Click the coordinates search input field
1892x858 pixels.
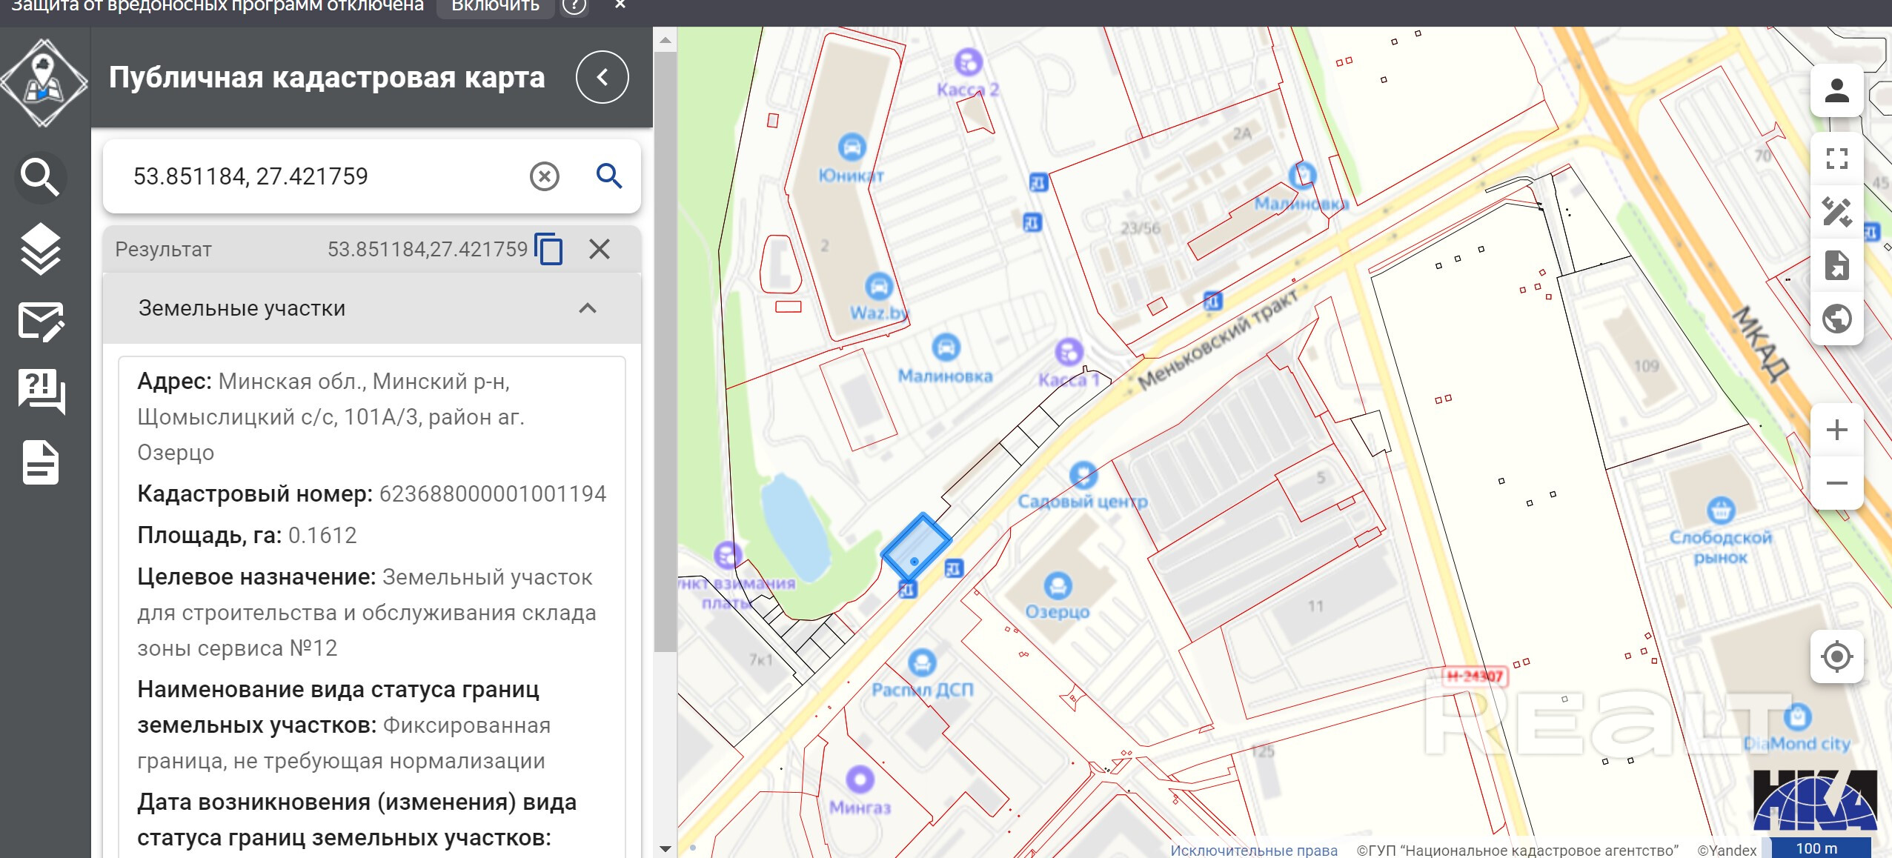pyautogui.click(x=319, y=176)
